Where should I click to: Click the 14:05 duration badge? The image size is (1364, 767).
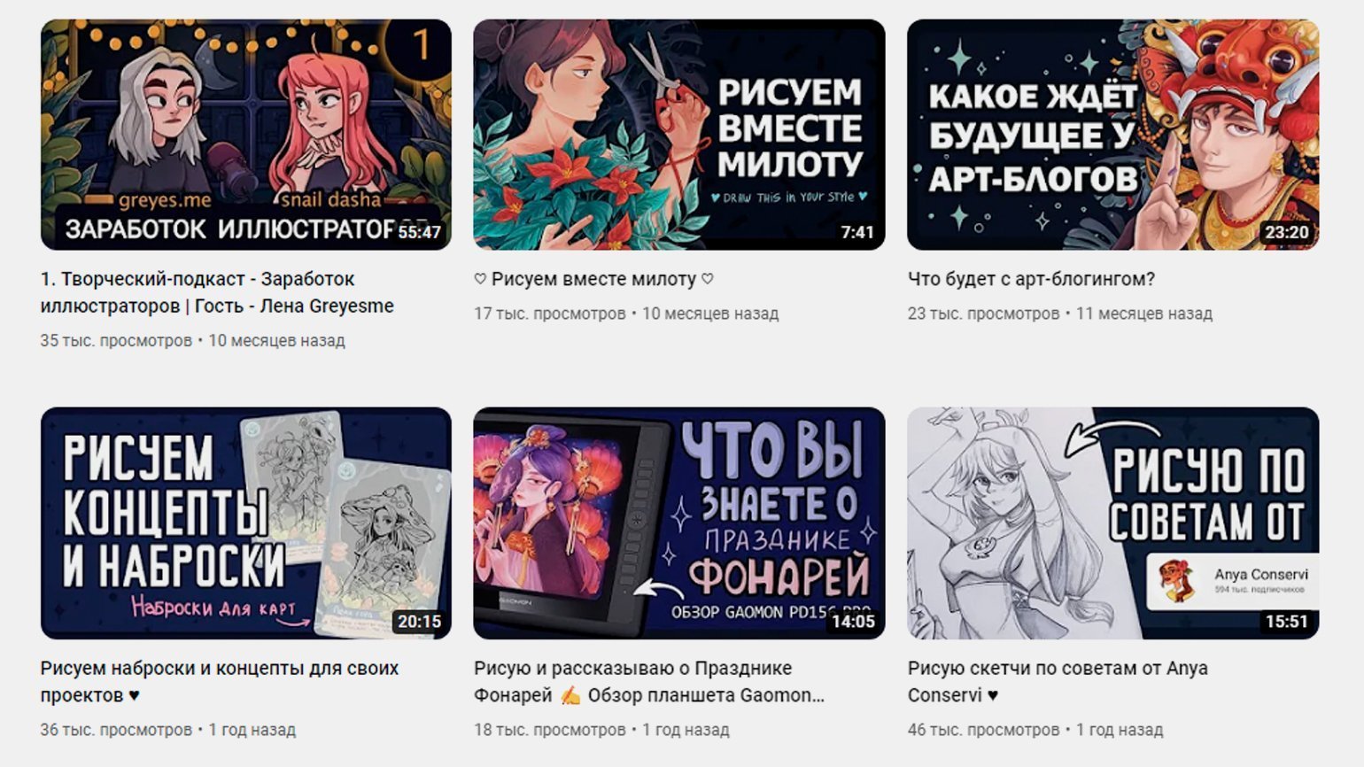pyautogui.click(x=853, y=621)
